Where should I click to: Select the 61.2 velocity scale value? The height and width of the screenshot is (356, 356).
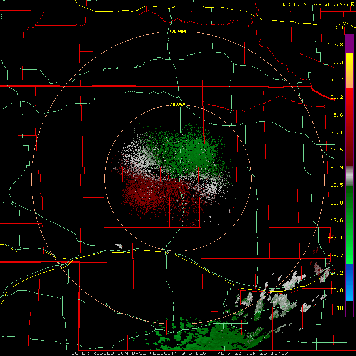[337, 97]
